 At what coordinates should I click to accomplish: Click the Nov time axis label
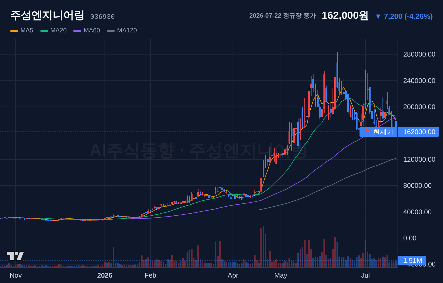coord(16,275)
